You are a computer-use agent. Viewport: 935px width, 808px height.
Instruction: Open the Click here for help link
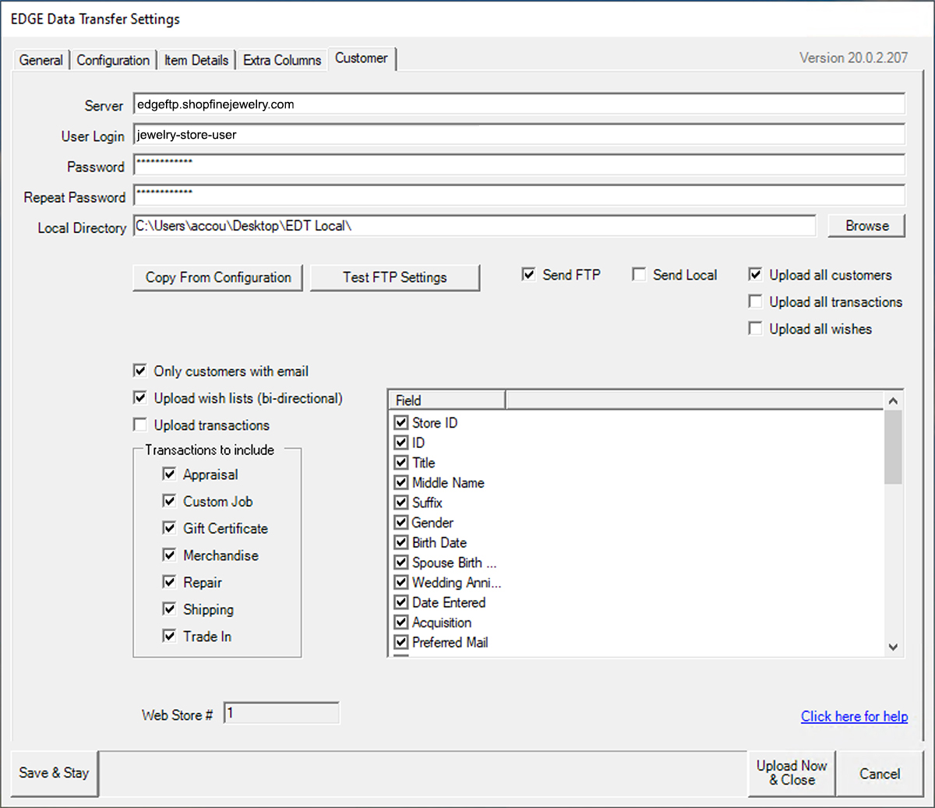click(854, 716)
